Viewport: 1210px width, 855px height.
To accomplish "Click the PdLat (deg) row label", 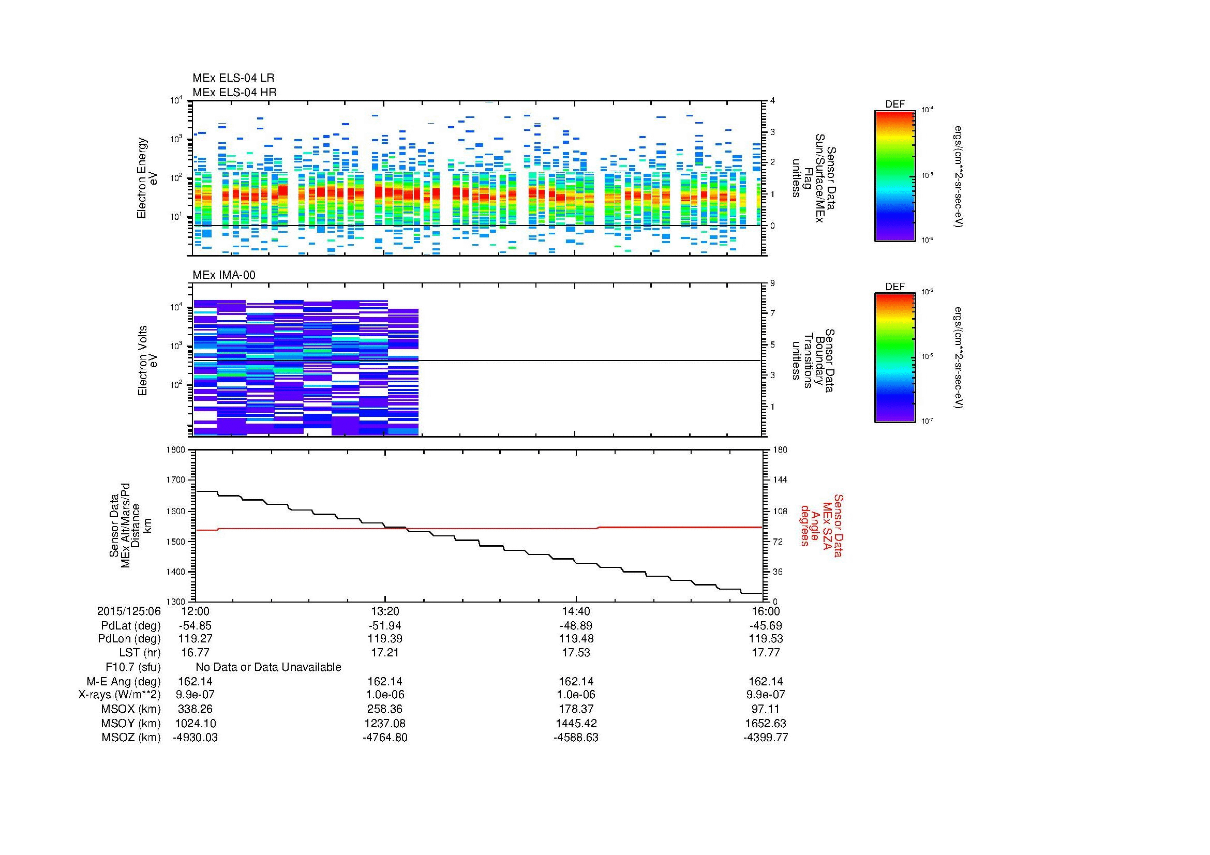I will pyautogui.click(x=131, y=626).
